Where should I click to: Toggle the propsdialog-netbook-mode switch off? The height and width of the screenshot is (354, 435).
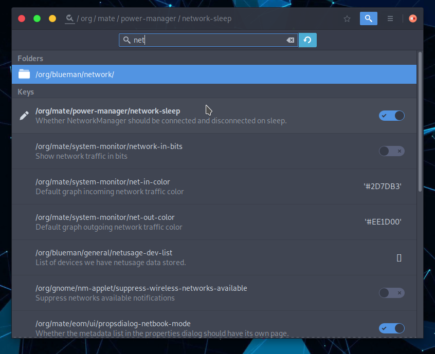392,328
